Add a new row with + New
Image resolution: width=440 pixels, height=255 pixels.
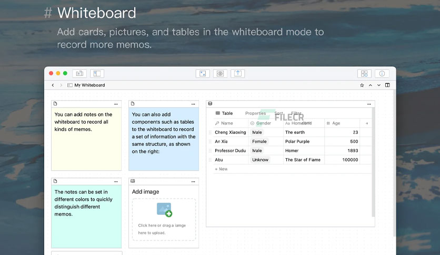click(x=221, y=169)
